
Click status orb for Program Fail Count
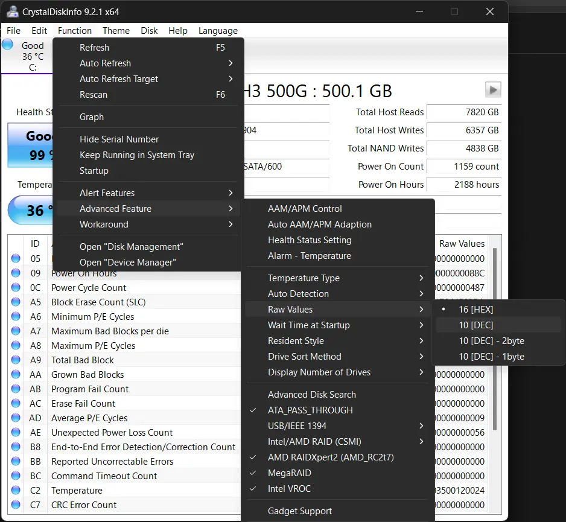pyautogui.click(x=16, y=389)
